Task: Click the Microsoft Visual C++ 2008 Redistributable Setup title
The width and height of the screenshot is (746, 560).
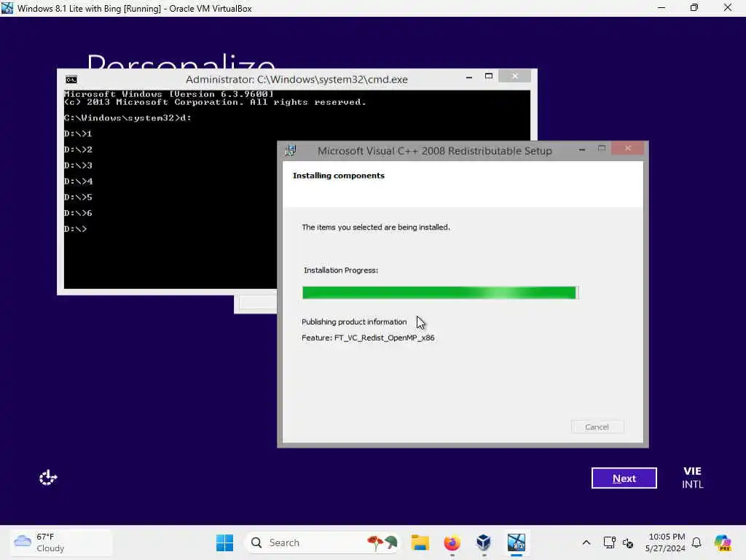Action: (434, 151)
